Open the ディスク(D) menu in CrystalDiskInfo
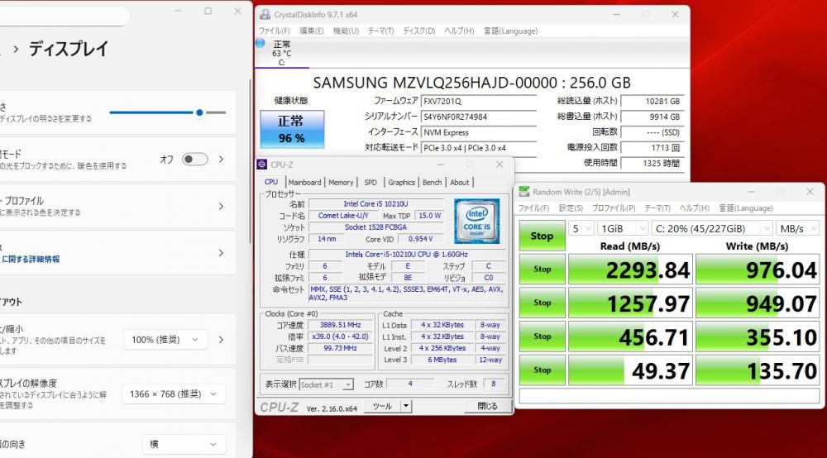Screen dimensions: 827x458 point(418,31)
